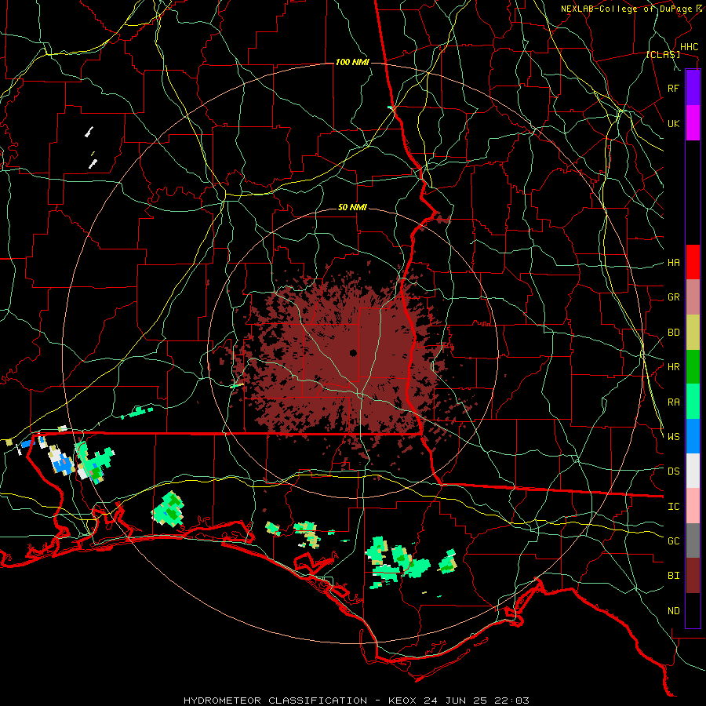
Task: Click the BI legend label
Action: (673, 576)
